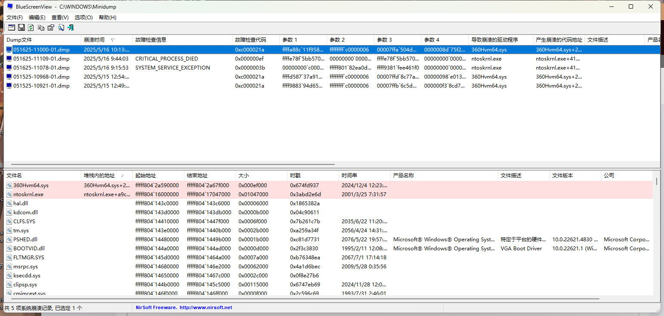The image size is (664, 316).
Task: Copy selected items using the toolbar icon
Action: [41, 28]
